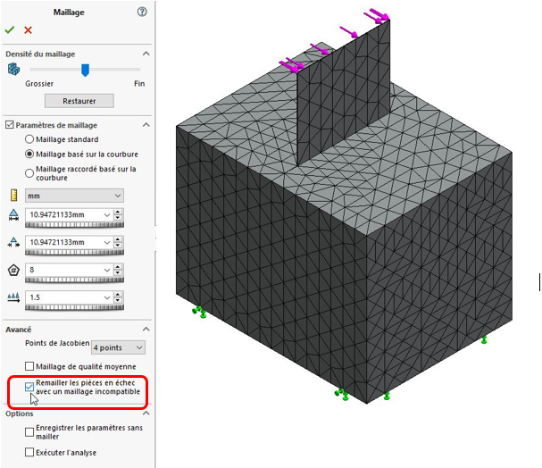Enable Maillage de qualité moyenne checkbox
The width and height of the screenshot is (542, 468).
pos(29,366)
